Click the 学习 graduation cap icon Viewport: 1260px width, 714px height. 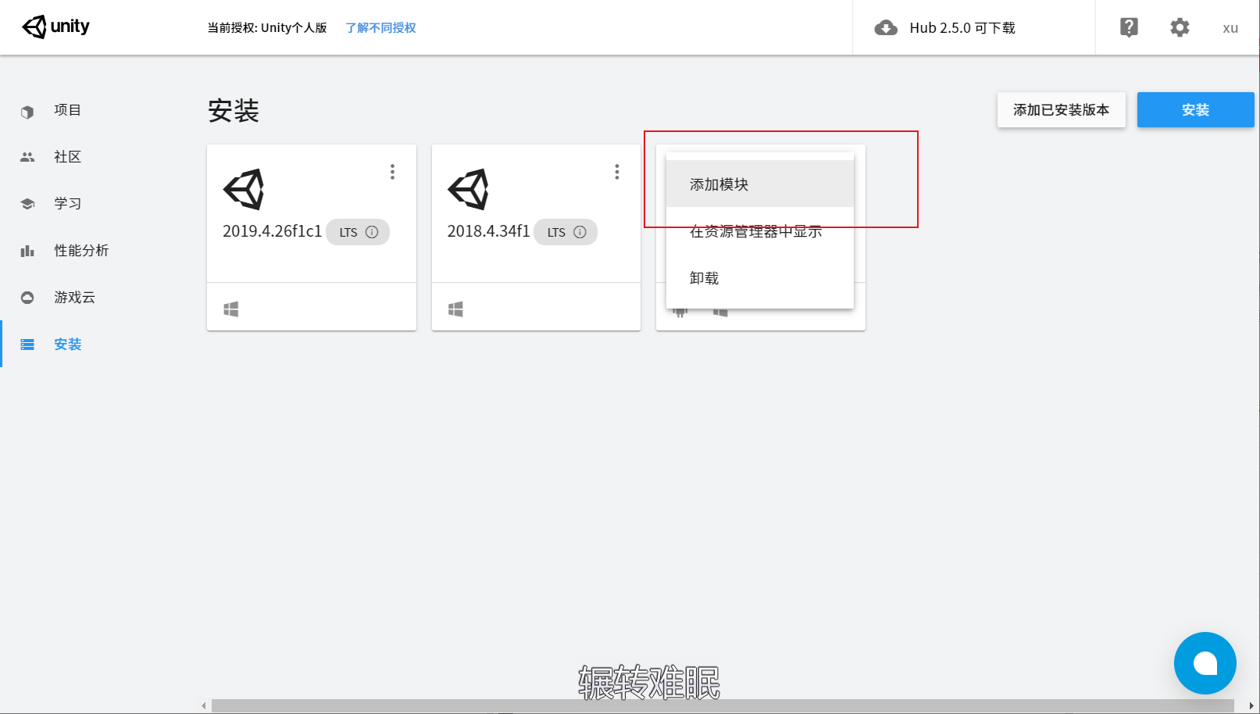27,204
